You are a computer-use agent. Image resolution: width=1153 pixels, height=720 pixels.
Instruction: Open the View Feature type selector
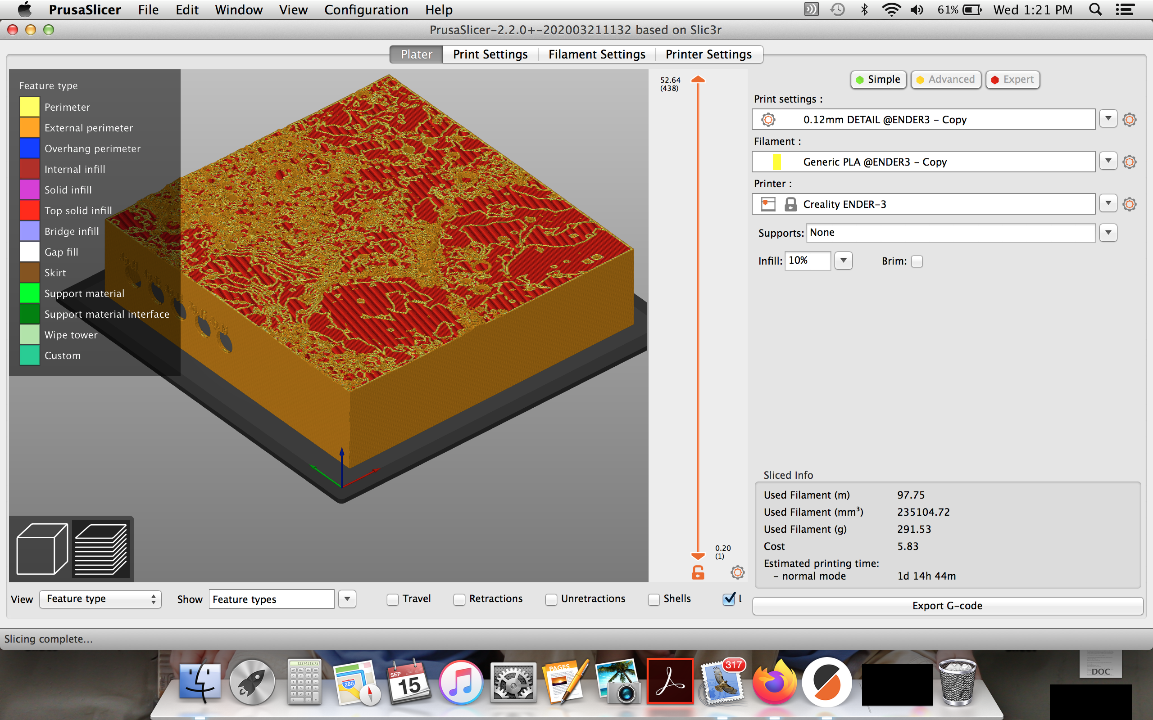100,599
